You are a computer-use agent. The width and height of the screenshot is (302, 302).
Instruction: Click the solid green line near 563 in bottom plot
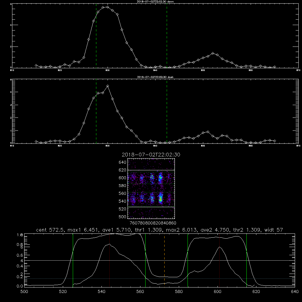[146, 260]
